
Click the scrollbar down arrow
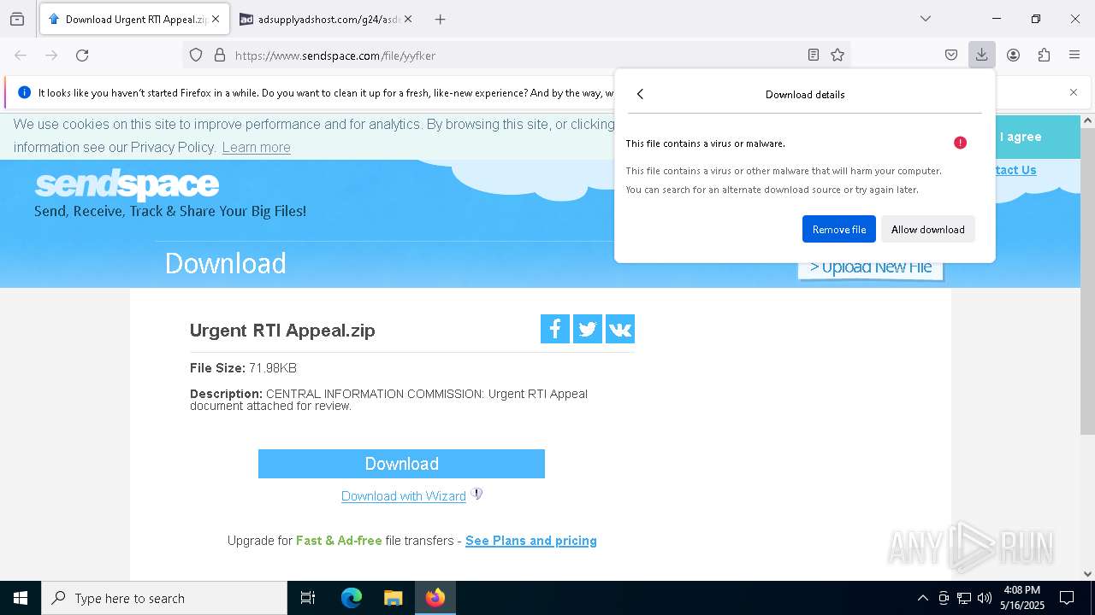pos(1087,574)
